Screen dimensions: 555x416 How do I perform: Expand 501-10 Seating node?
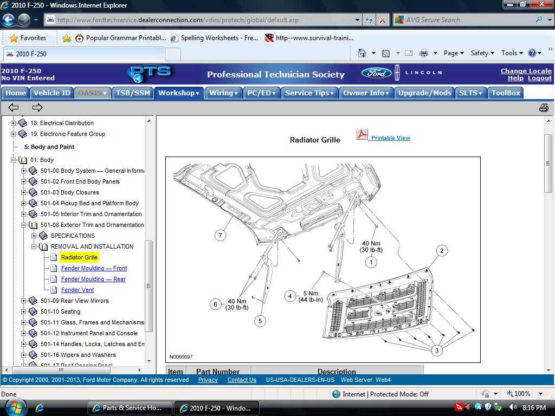(23, 311)
